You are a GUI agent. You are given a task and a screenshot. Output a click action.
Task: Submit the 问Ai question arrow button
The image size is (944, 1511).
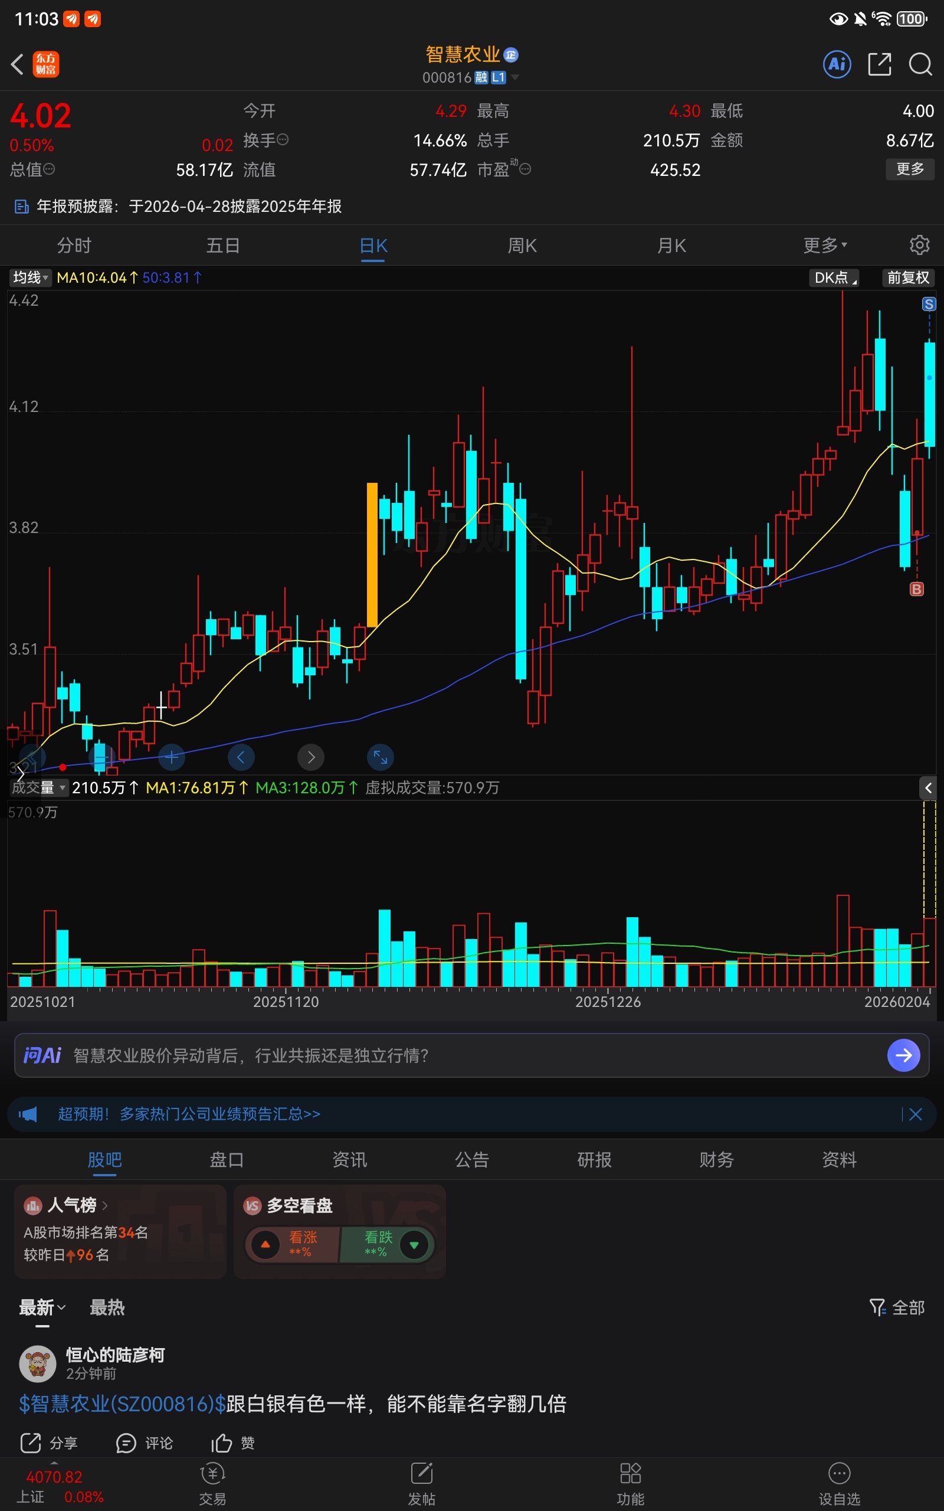coord(903,1055)
